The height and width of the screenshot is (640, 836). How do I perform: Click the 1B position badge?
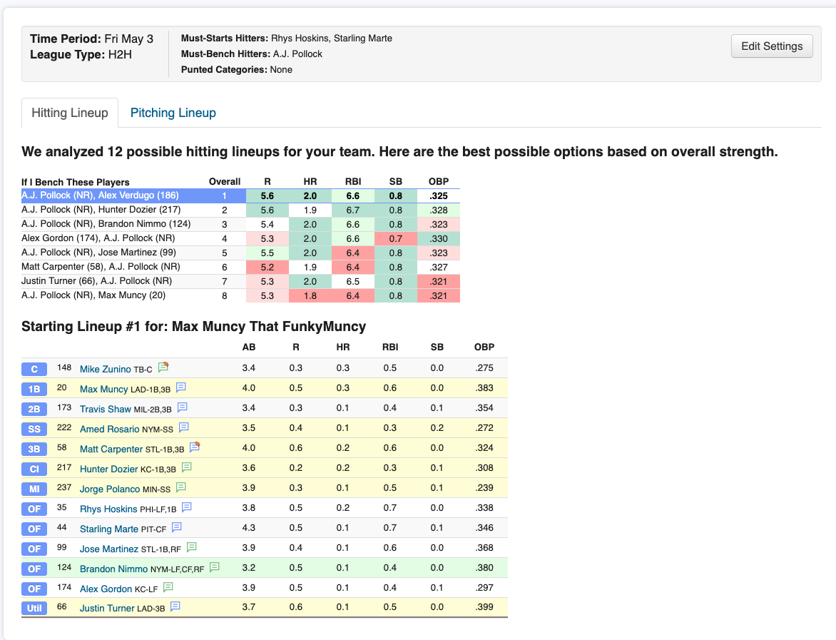[x=34, y=390]
